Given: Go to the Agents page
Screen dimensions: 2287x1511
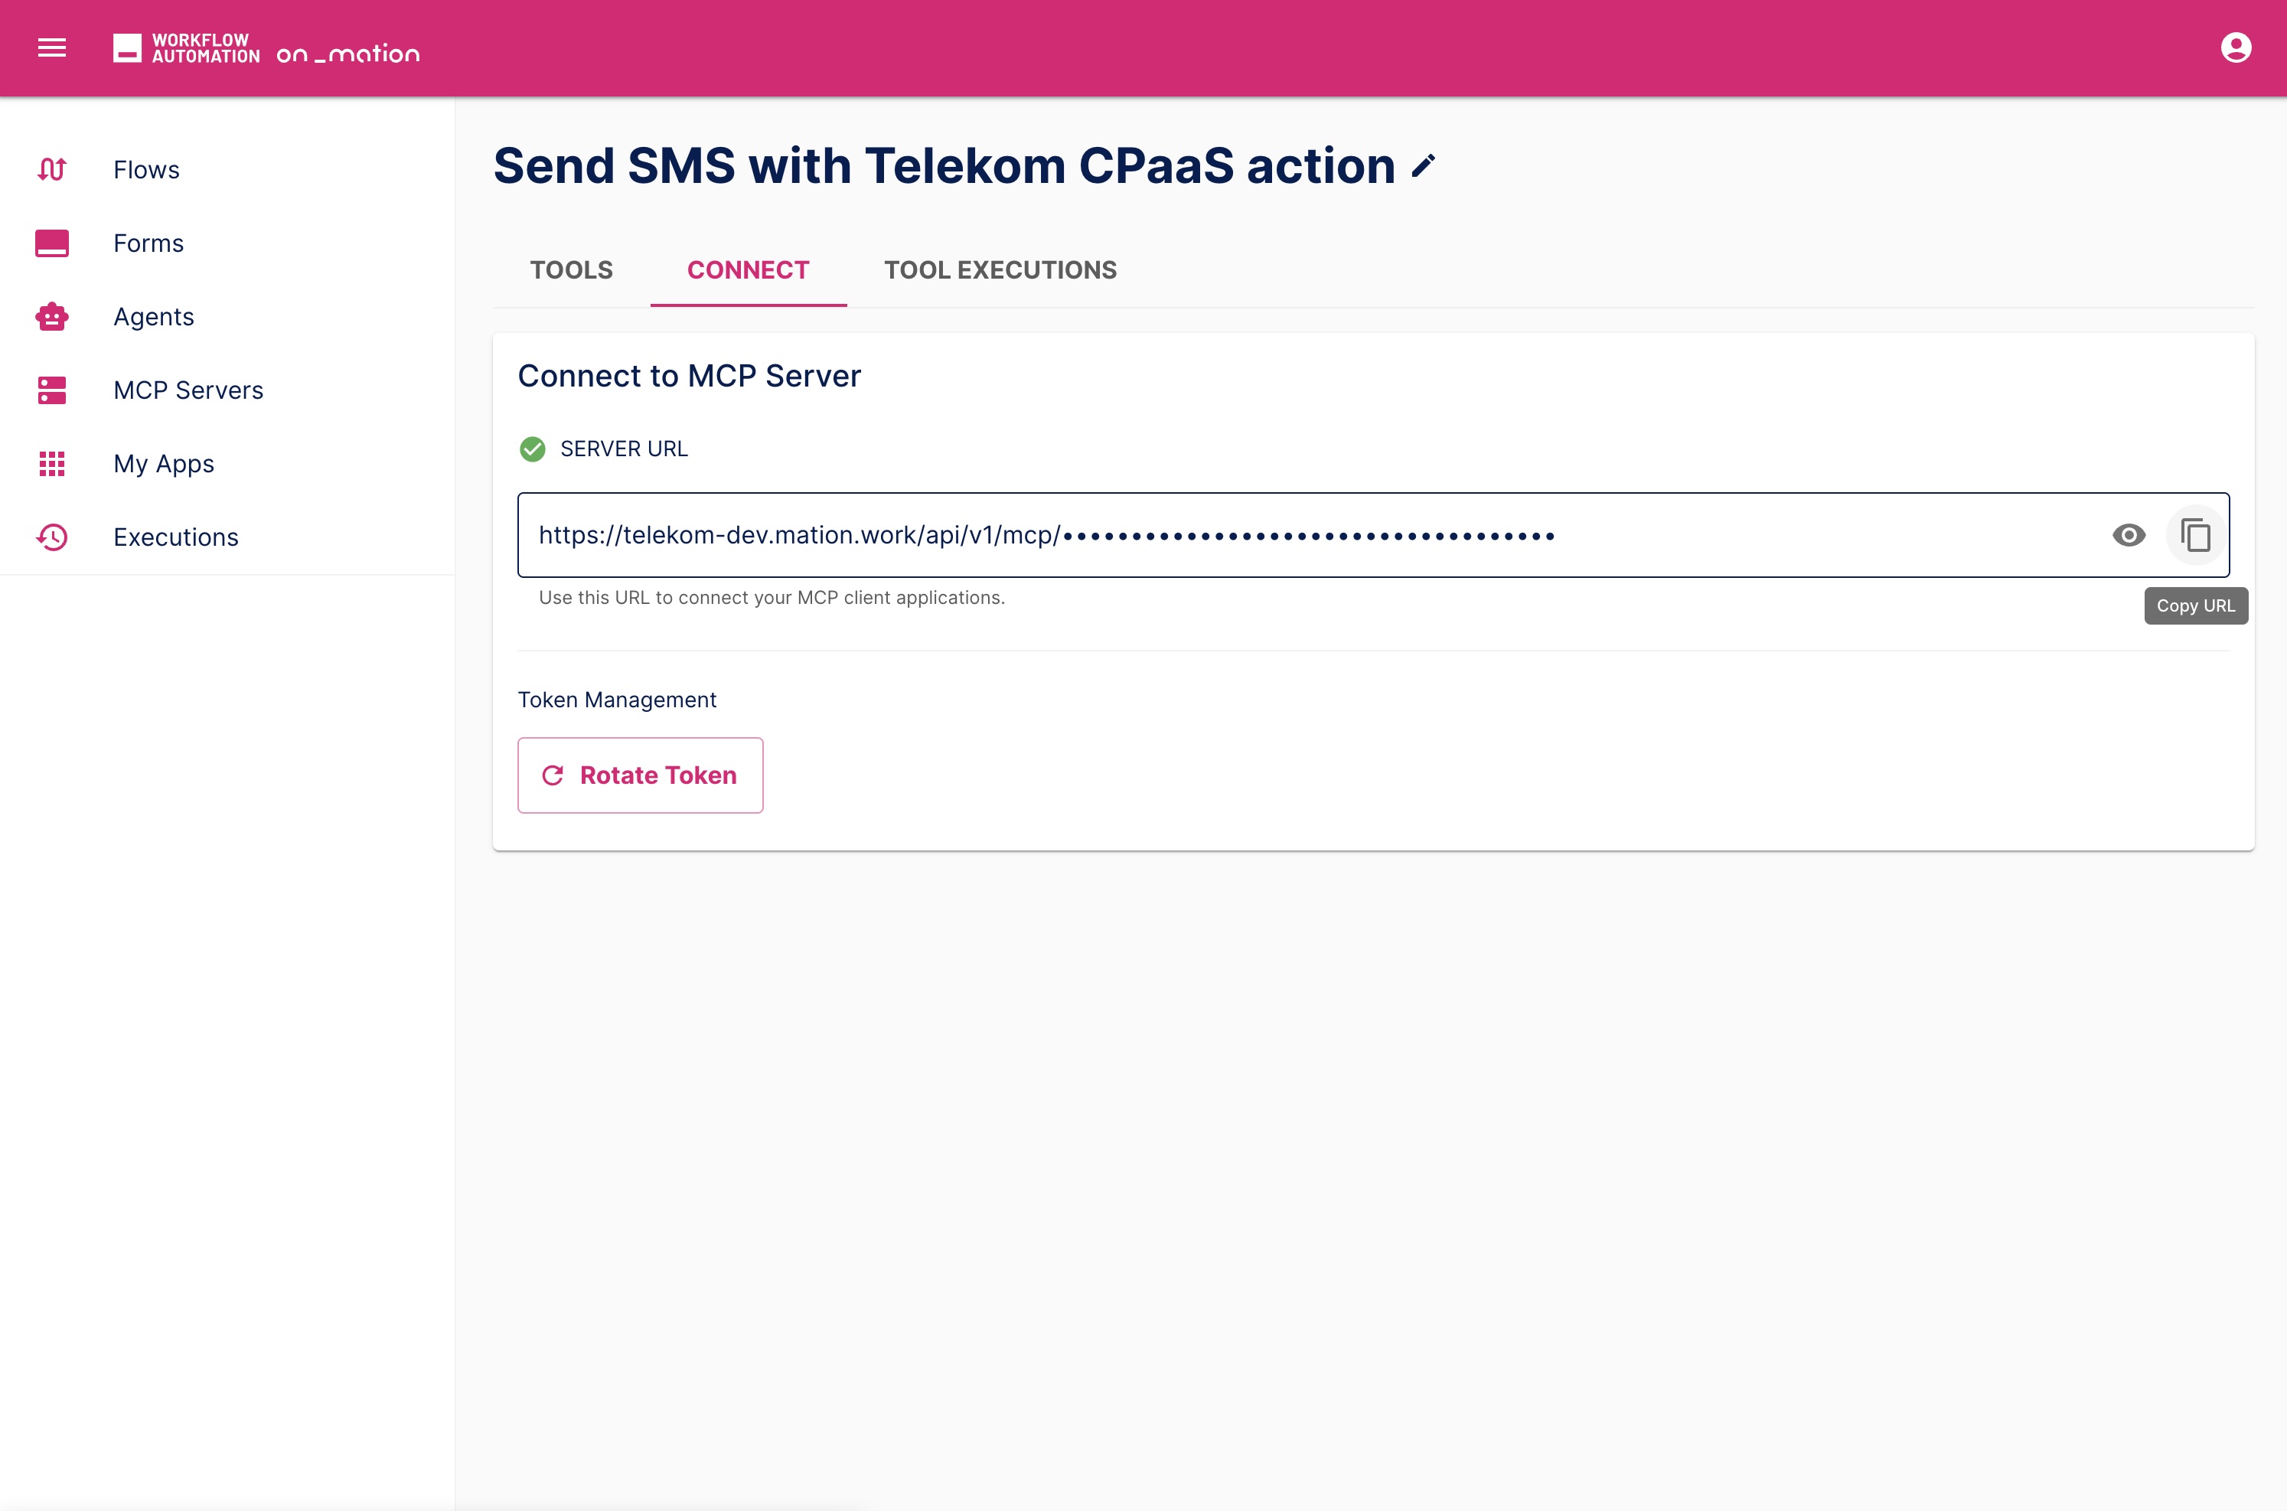Looking at the screenshot, I should click(x=153, y=317).
